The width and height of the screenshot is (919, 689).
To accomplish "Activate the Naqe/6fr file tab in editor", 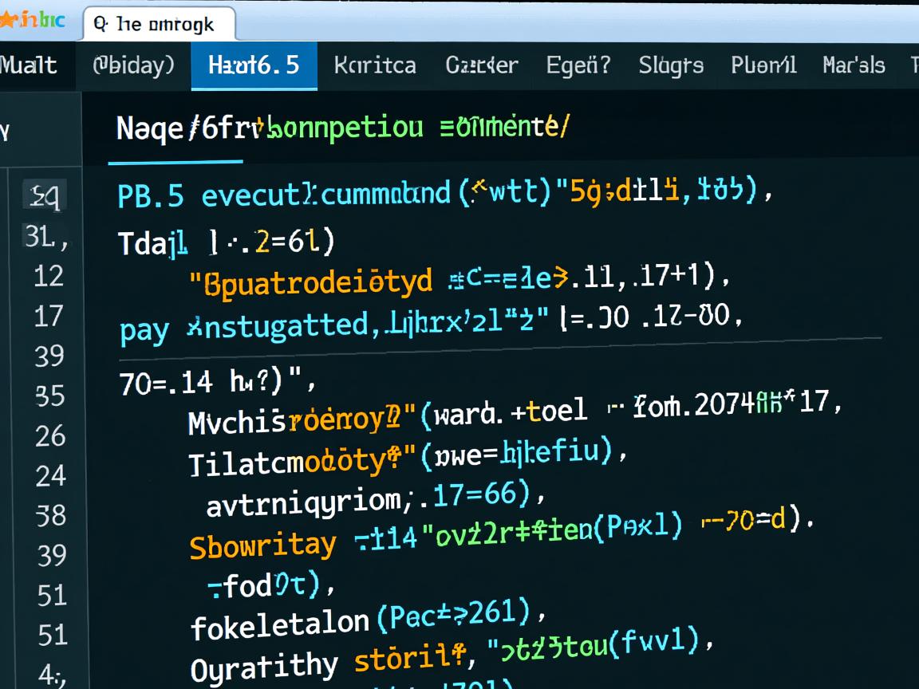I will [176, 128].
